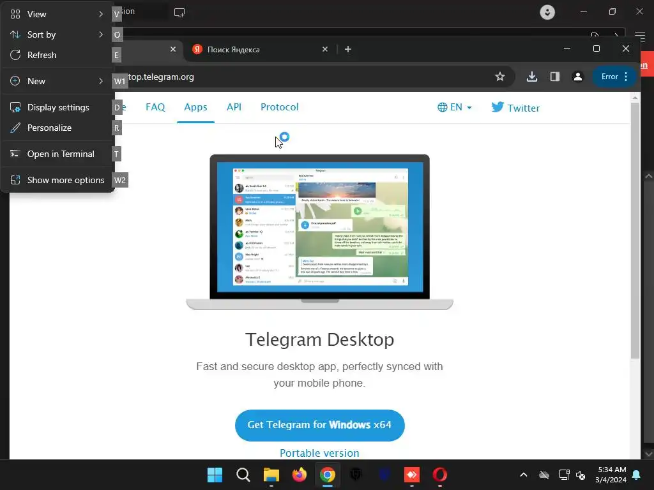Open the Twitter link

(515, 107)
